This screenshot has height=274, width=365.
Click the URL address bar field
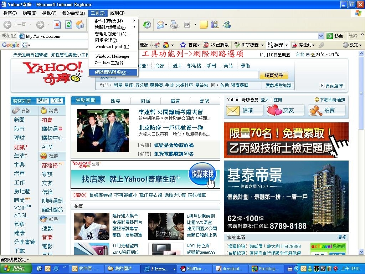(x=171, y=36)
